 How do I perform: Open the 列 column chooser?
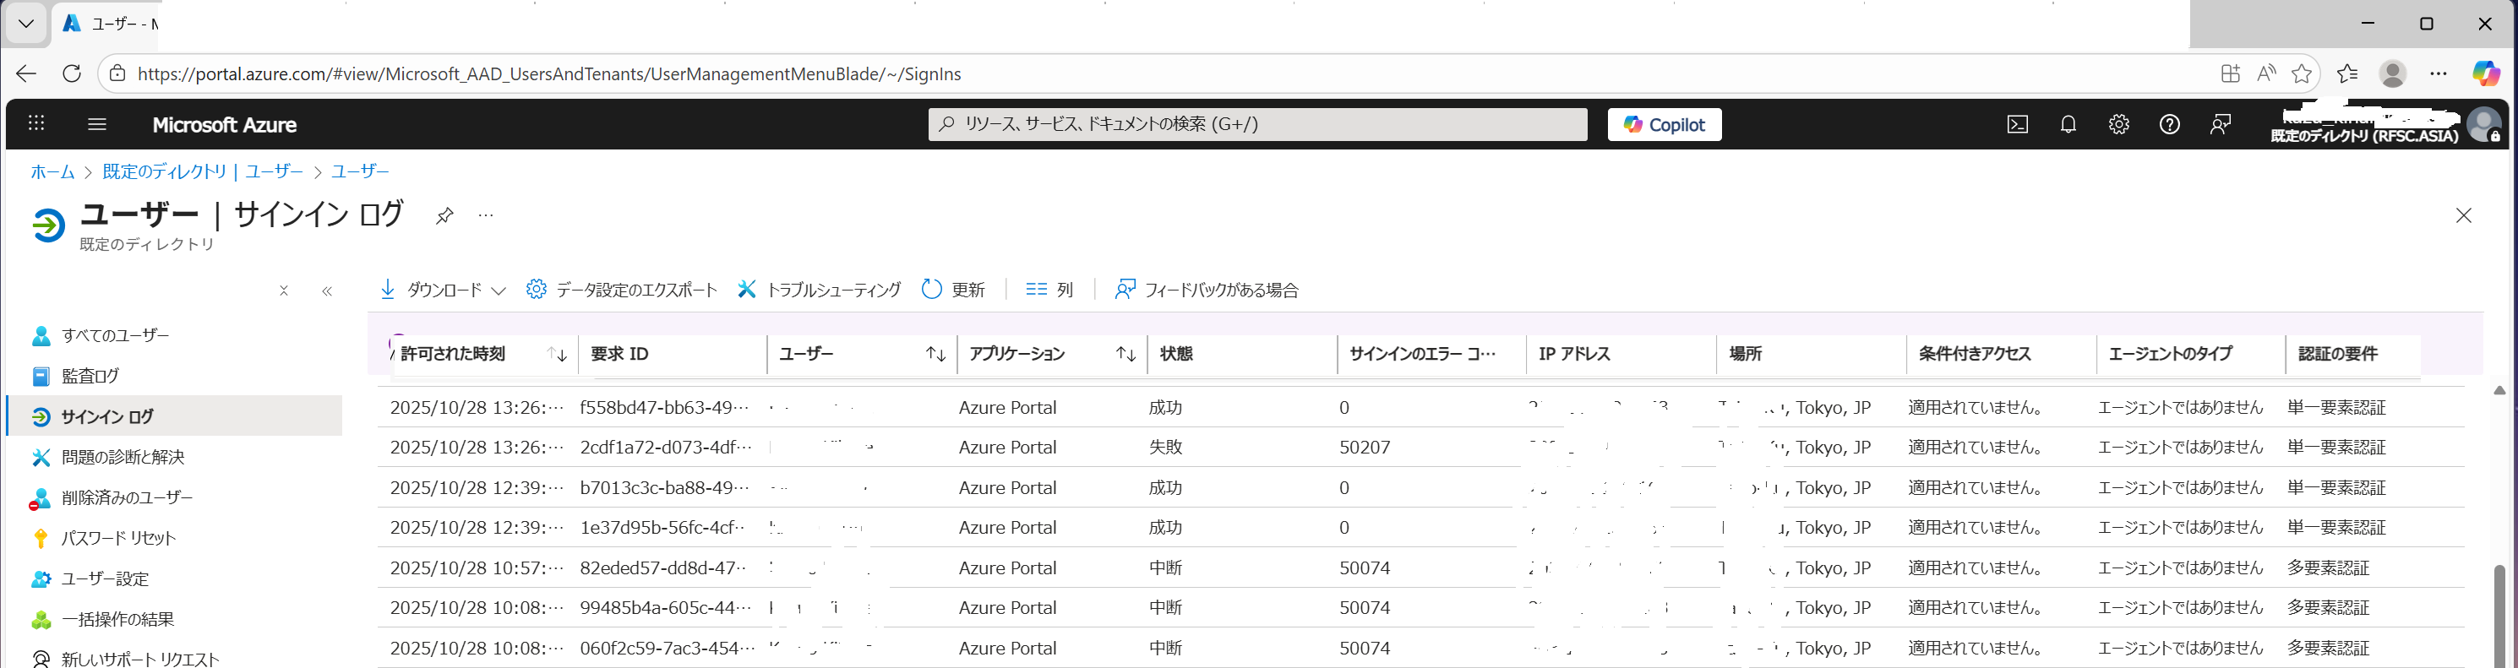click(1049, 290)
